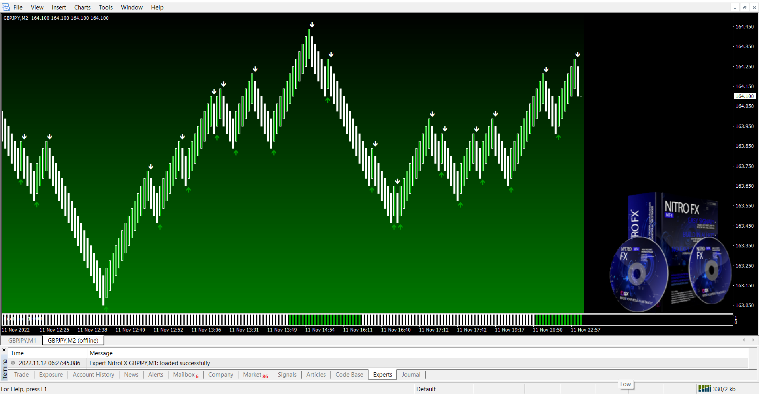The height and width of the screenshot is (394, 759).
Task: Click the NitroFX product box image
Action: pos(671,253)
